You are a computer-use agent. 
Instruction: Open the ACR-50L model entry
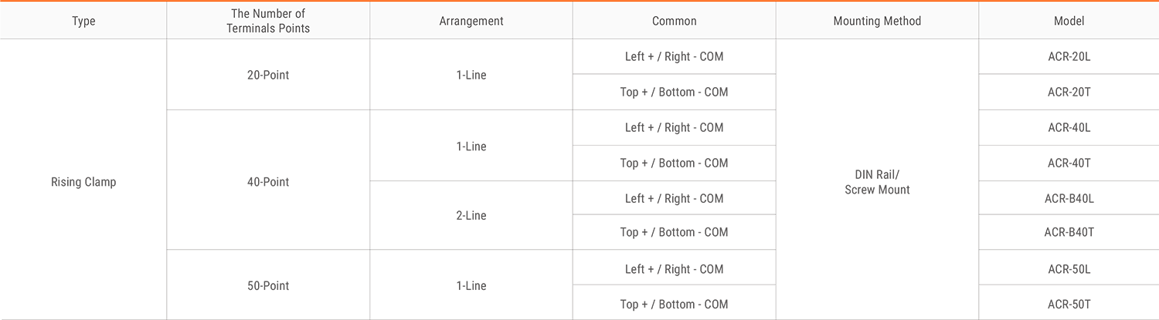(x=1069, y=268)
